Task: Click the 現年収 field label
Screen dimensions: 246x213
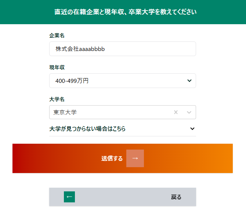Action: point(57,67)
